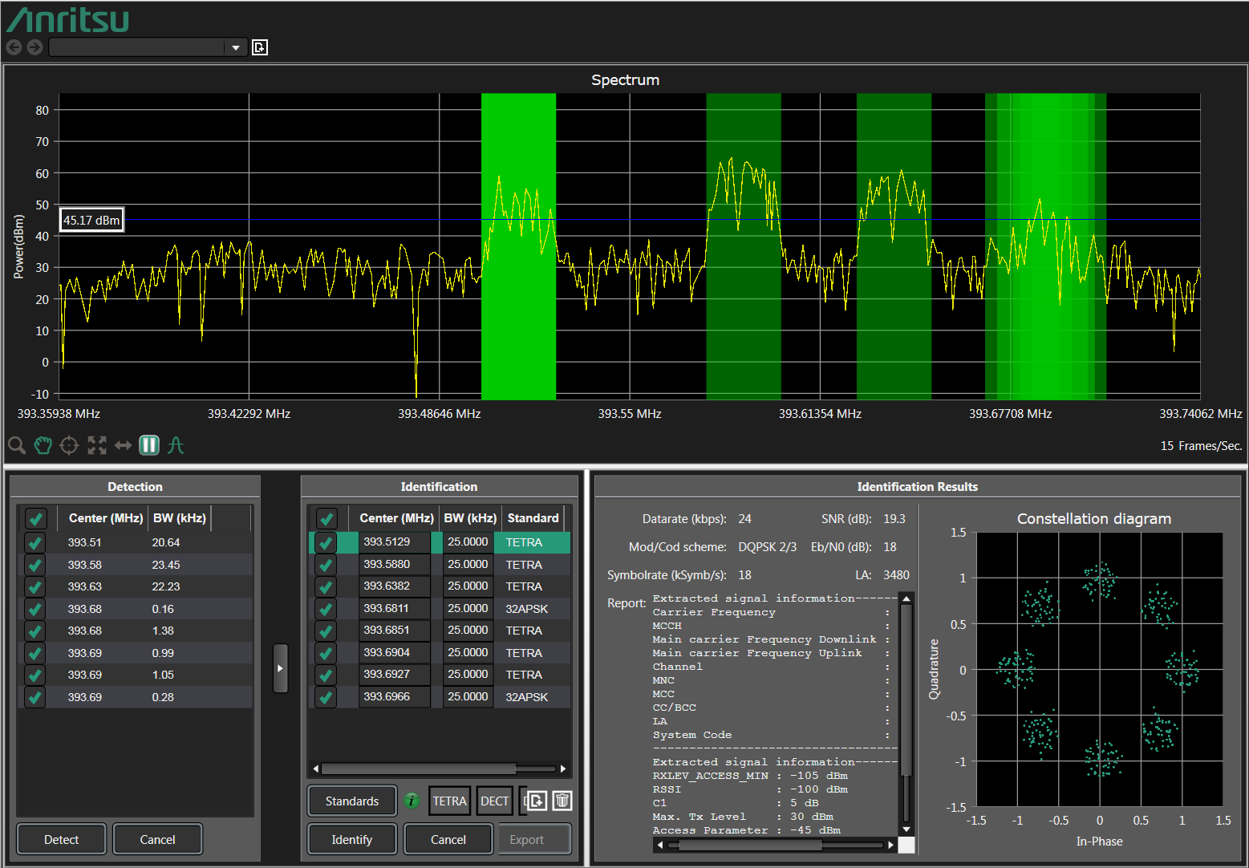Click the trash icon to delete standard

(562, 801)
